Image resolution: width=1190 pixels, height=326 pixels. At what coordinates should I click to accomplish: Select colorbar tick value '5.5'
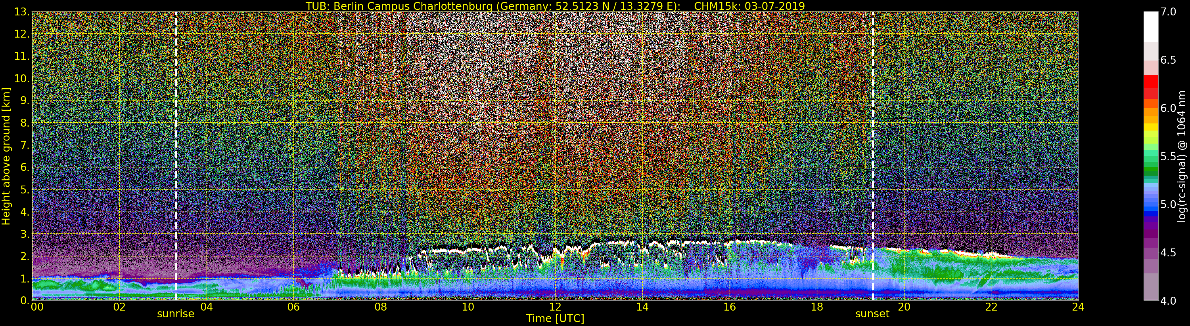tap(1169, 156)
